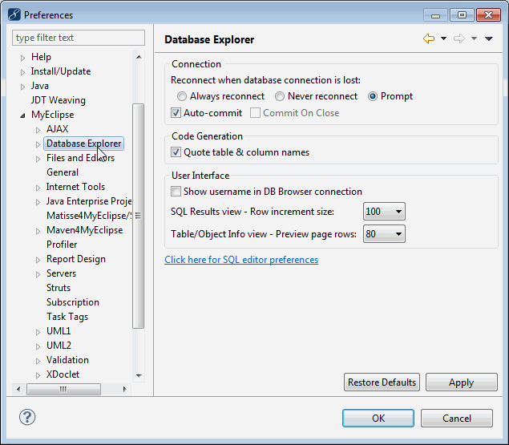
Task: Open back history dropdown arrow
Action: (443, 39)
